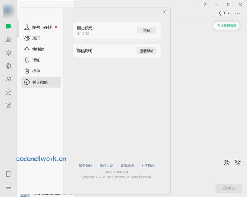Click the 上传日志 link

click(x=148, y=166)
